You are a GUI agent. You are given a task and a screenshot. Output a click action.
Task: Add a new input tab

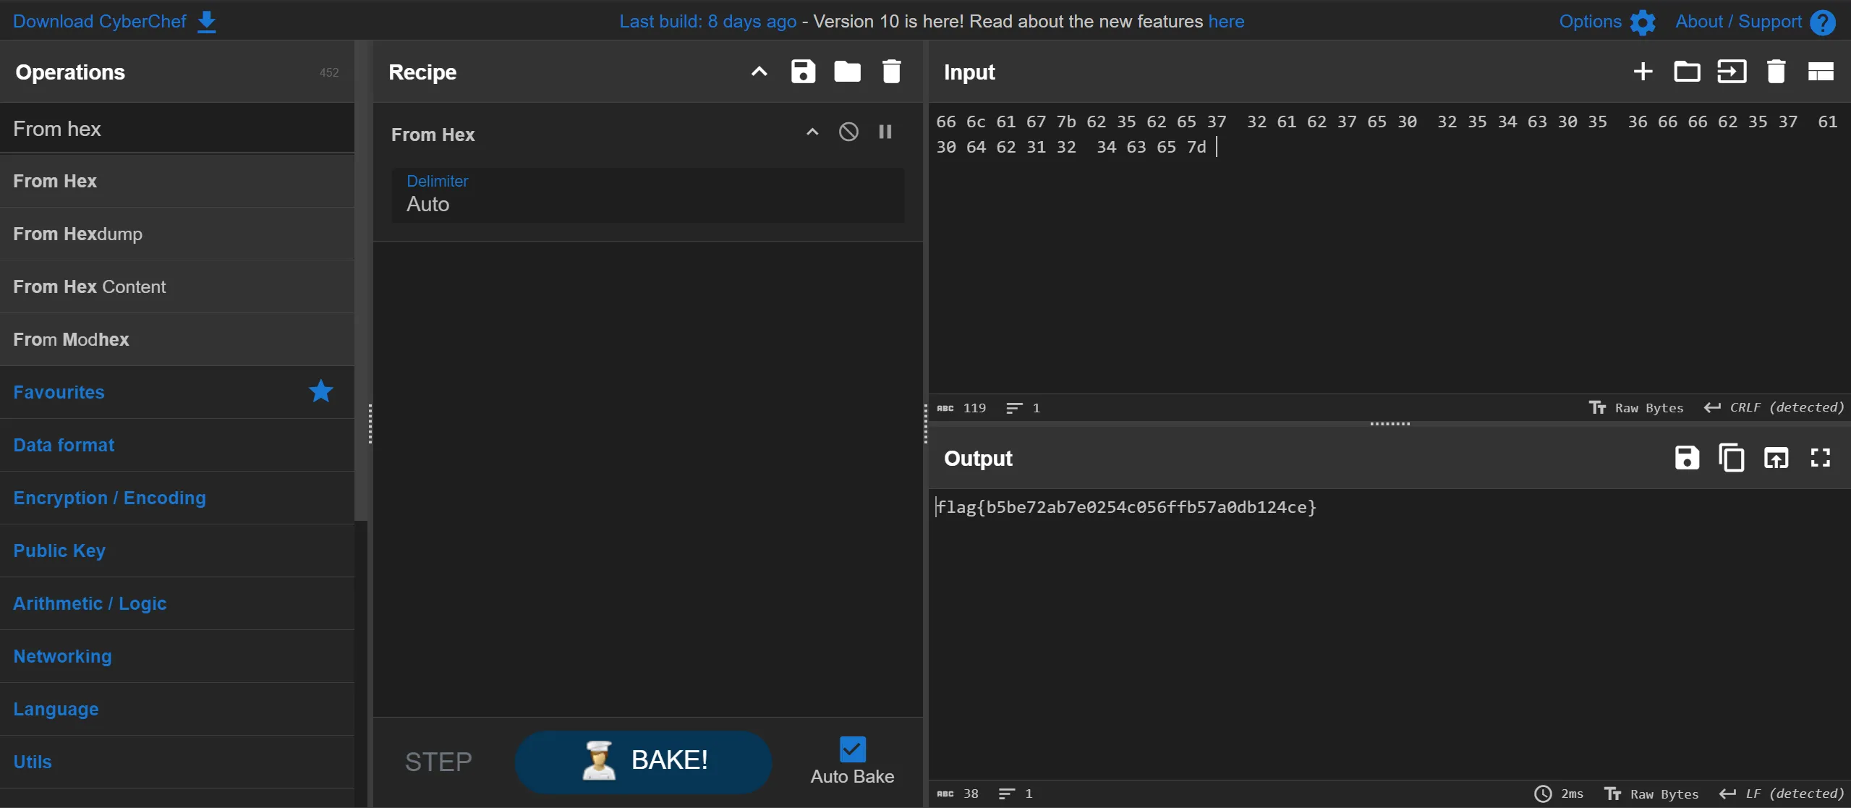point(1643,72)
